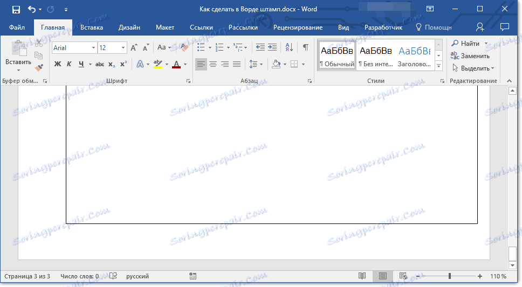Click the Sort A-Z icon
This screenshot has width=522, height=287.
point(289,47)
